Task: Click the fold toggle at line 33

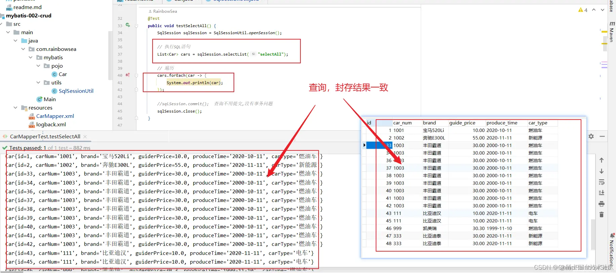Action: (x=136, y=26)
